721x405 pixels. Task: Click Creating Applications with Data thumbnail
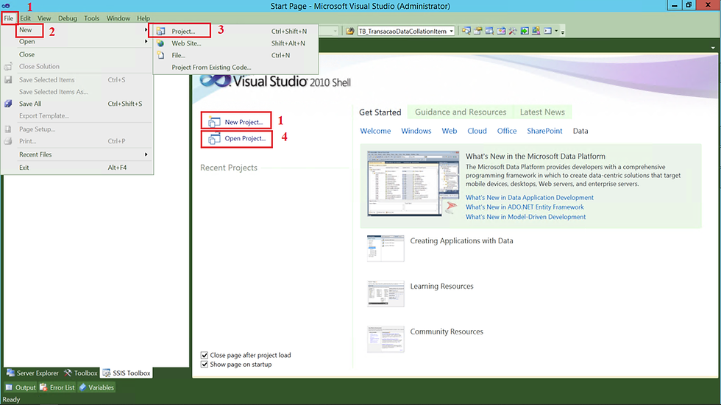(x=386, y=248)
